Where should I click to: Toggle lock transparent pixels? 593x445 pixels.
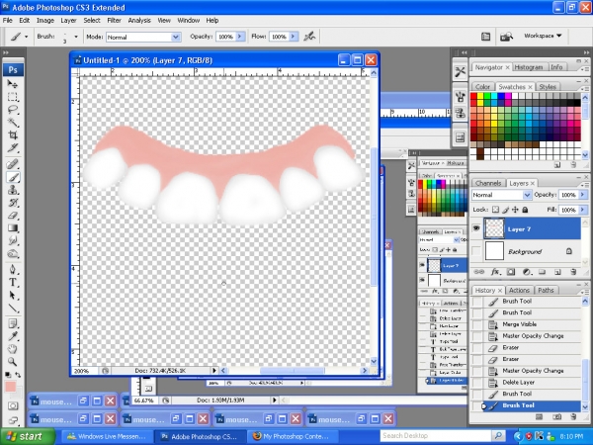(x=495, y=210)
